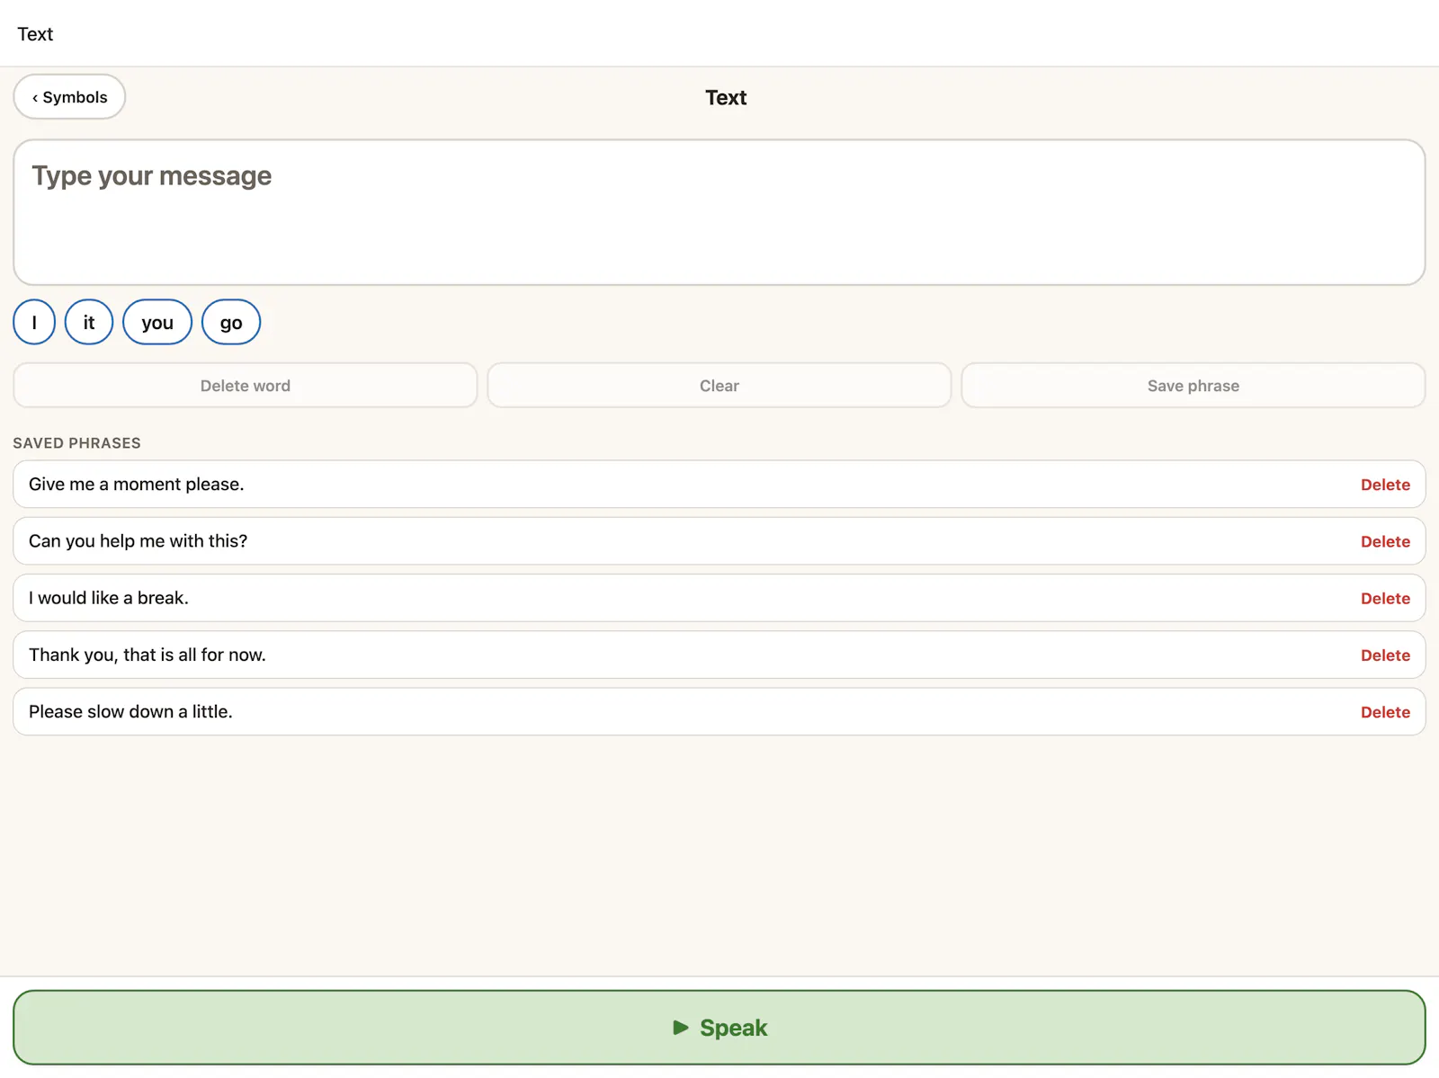Speak the message with play button
1439x1078 pixels.
pos(719,1028)
